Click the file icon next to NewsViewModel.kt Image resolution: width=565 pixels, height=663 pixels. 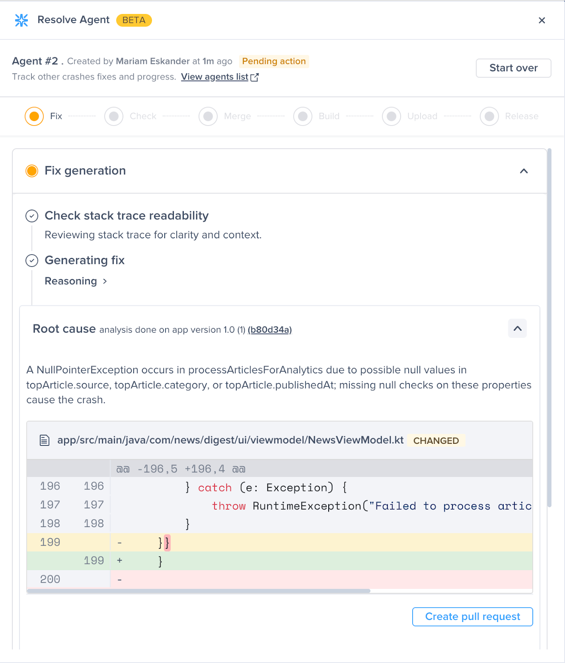(44, 440)
